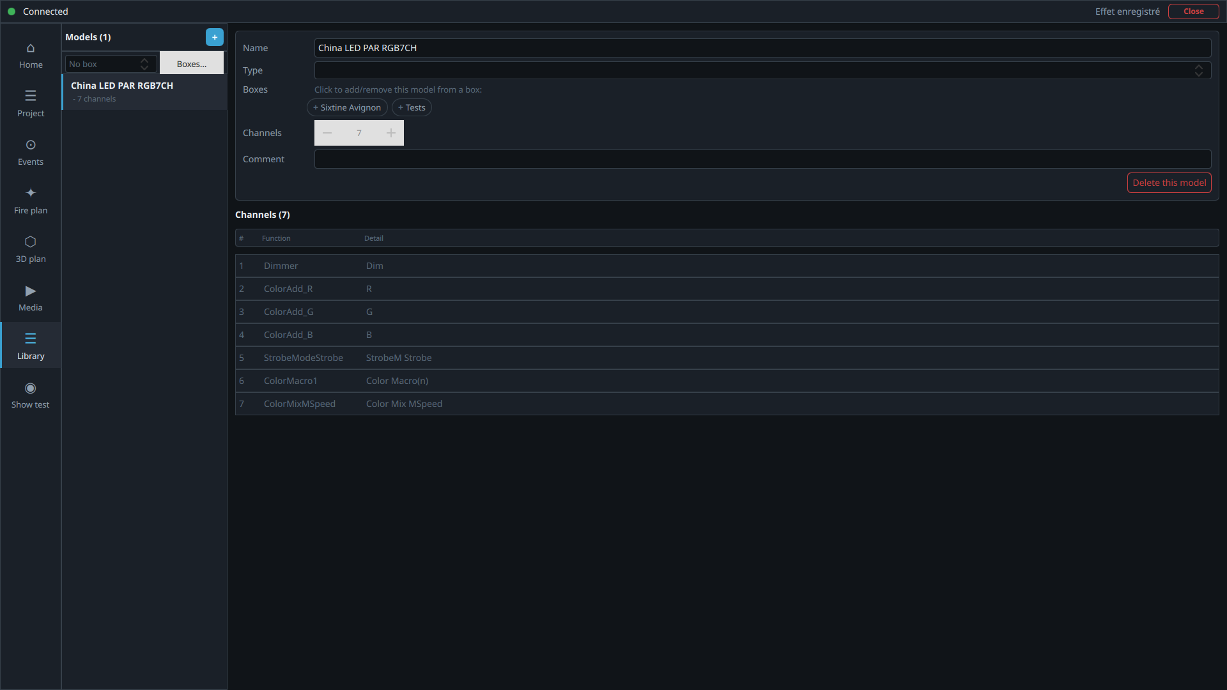Click the Comment input field
This screenshot has height=690, width=1227.
point(762,159)
